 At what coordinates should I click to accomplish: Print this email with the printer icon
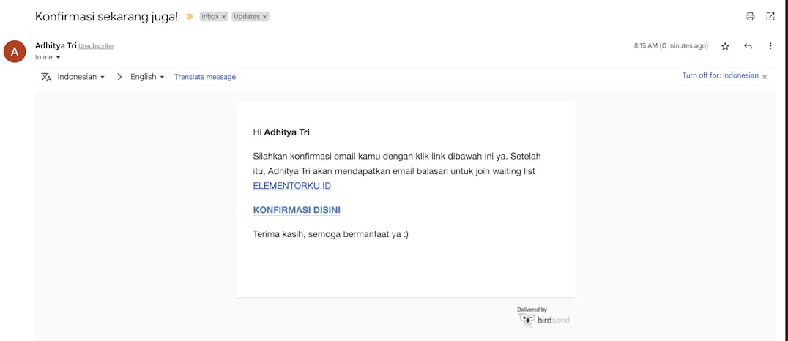click(750, 17)
